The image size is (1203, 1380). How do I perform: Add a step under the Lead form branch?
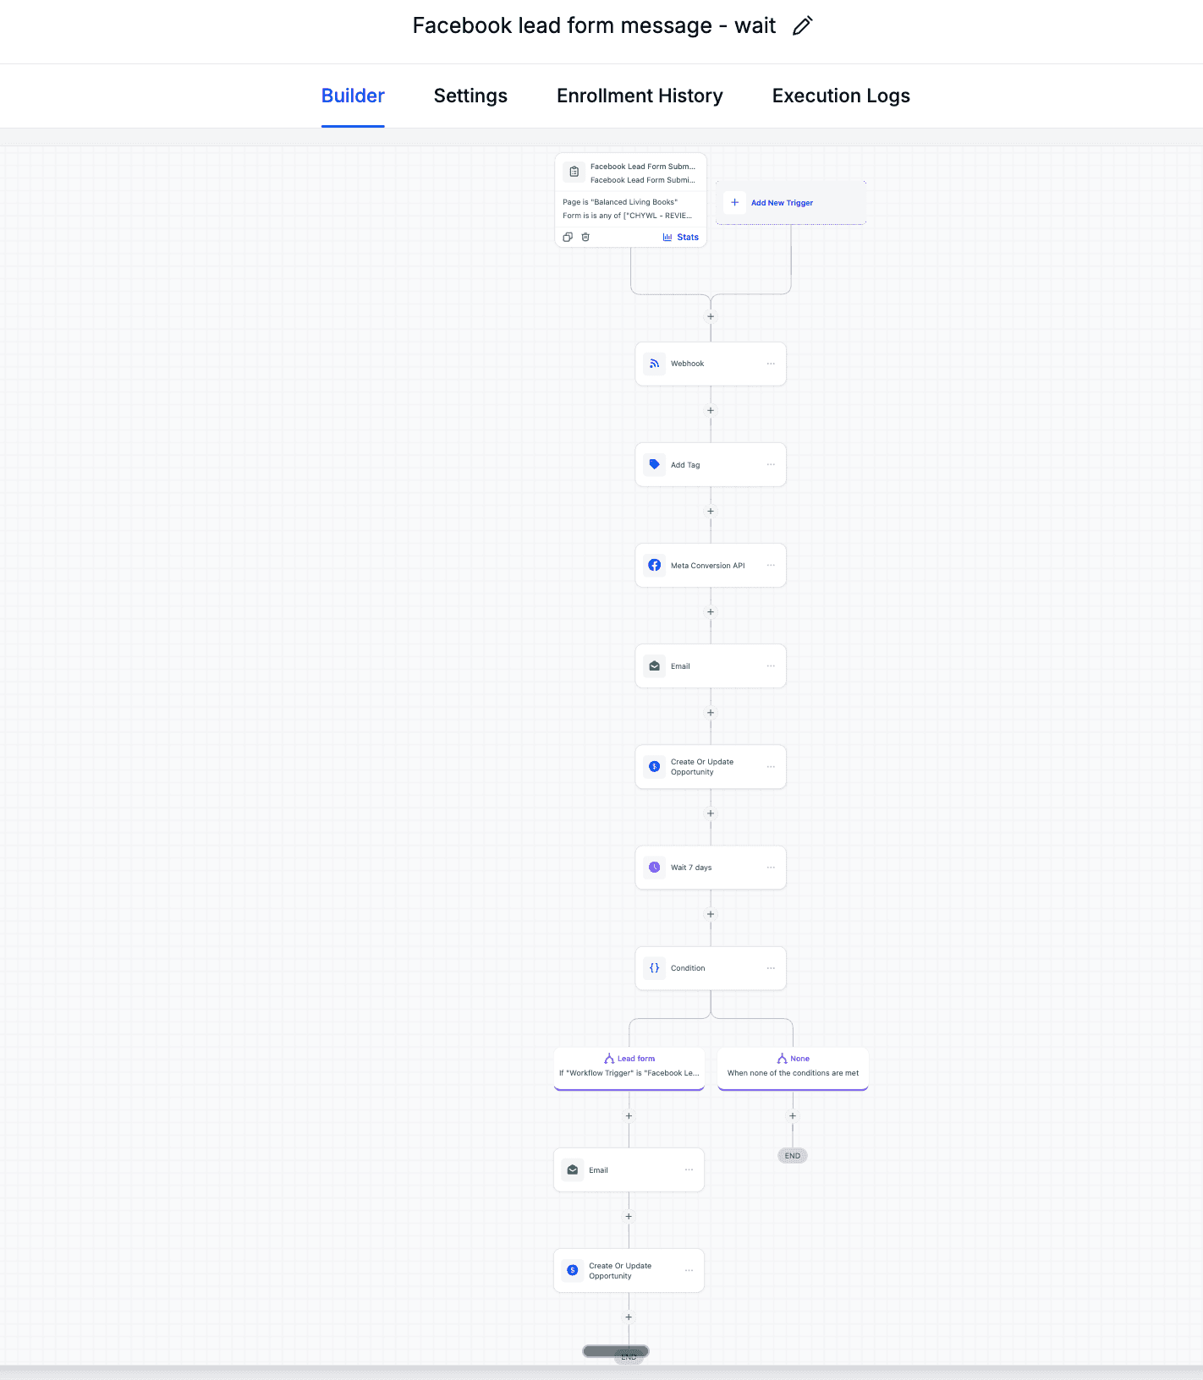point(629,1115)
